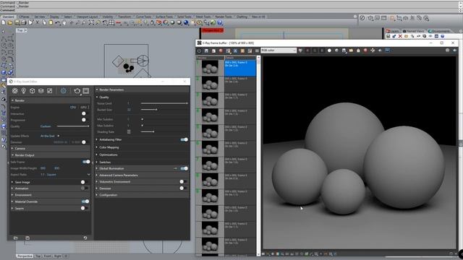Switch to the Transform toolbar tab
This screenshot has width=463, height=260.
click(125, 17)
